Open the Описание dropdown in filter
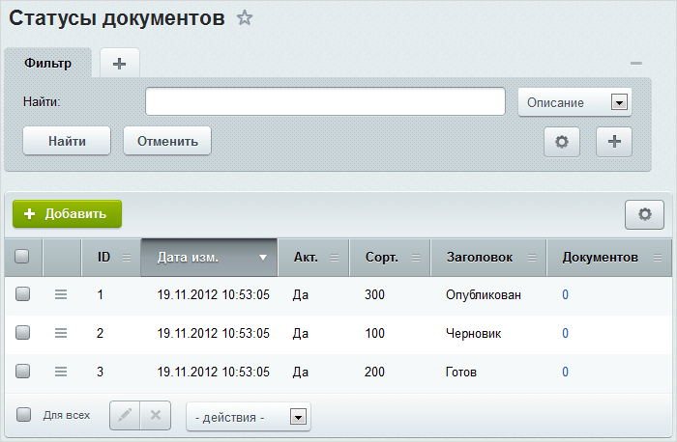 [x=574, y=102]
